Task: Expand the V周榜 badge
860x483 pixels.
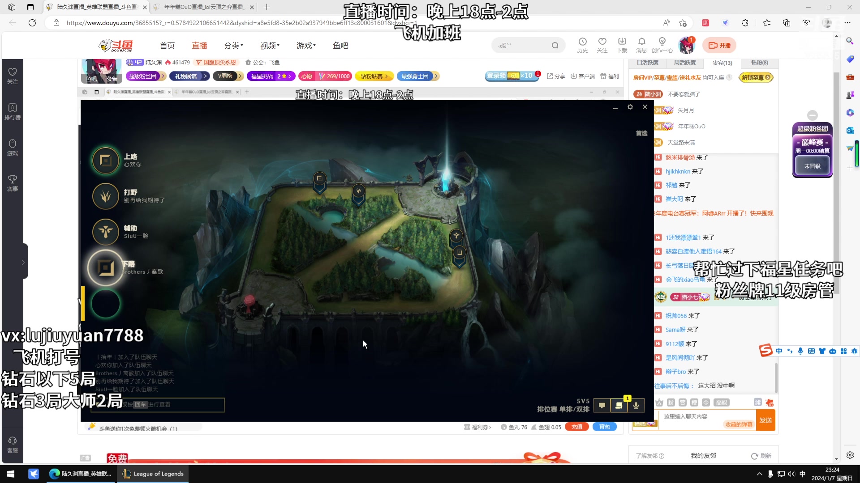Action: tap(228, 76)
